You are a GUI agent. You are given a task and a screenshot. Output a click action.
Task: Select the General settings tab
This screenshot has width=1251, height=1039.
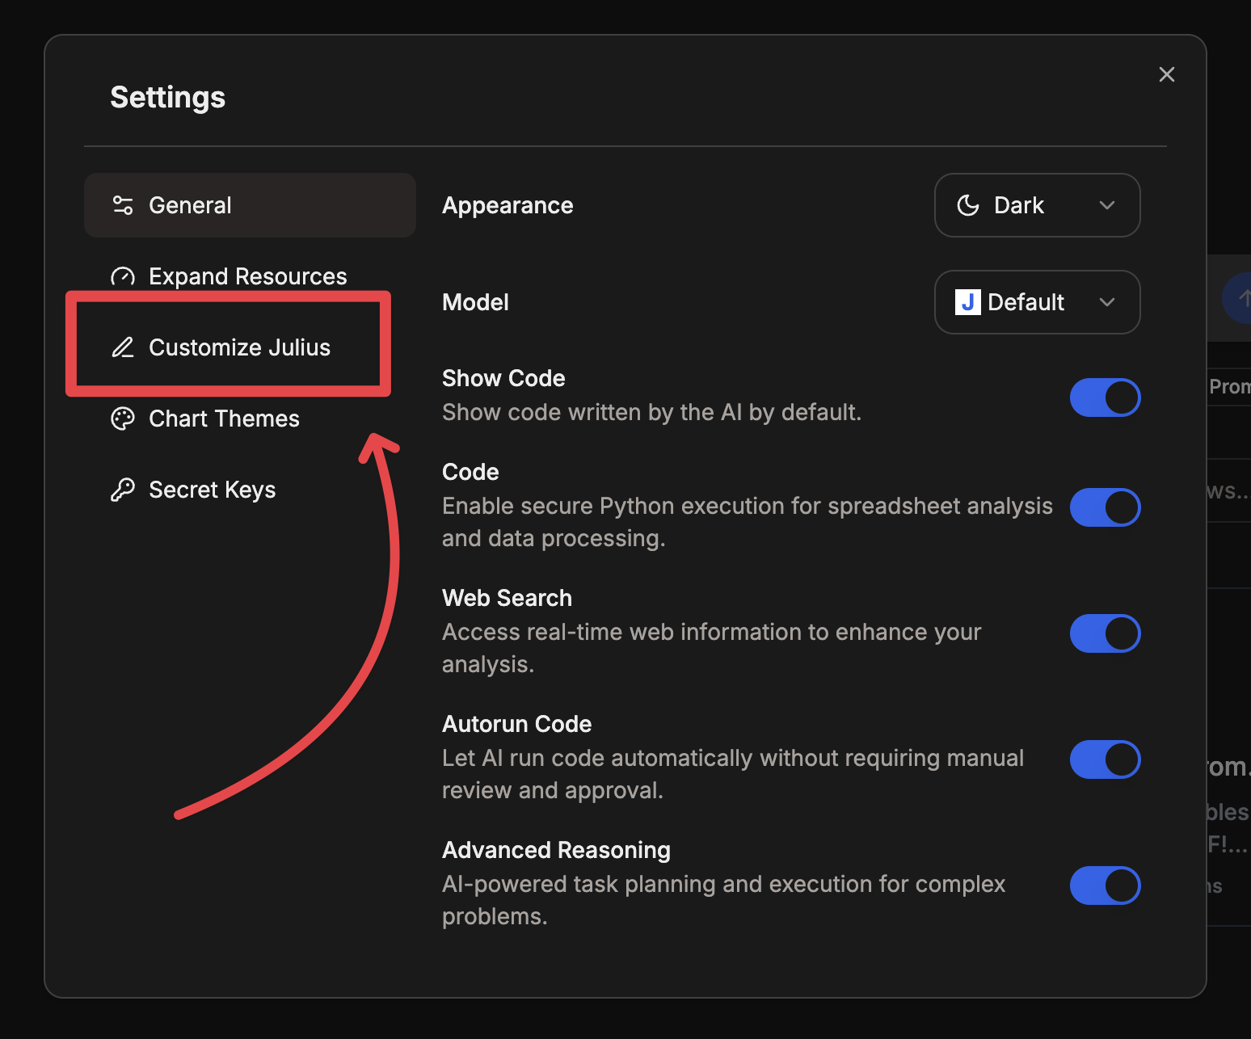click(x=250, y=205)
